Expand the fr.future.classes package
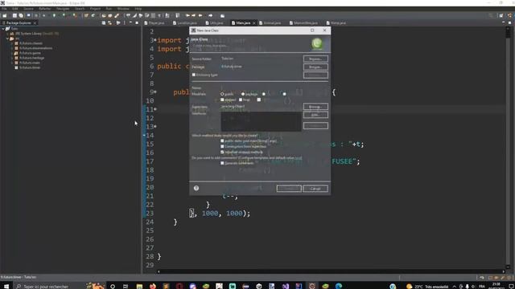The image size is (515, 289). [x=12, y=43]
